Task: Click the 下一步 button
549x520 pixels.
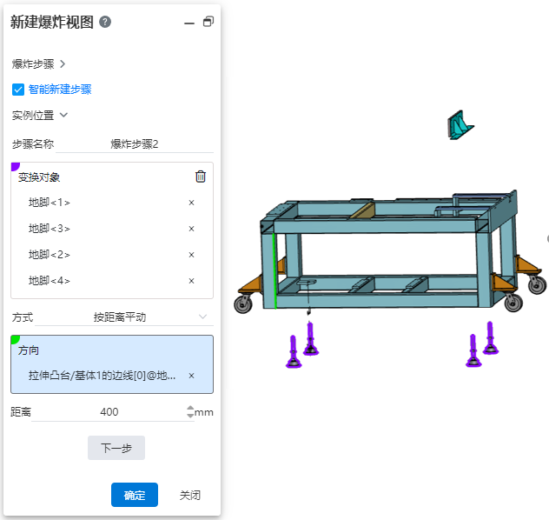Action: tap(116, 448)
